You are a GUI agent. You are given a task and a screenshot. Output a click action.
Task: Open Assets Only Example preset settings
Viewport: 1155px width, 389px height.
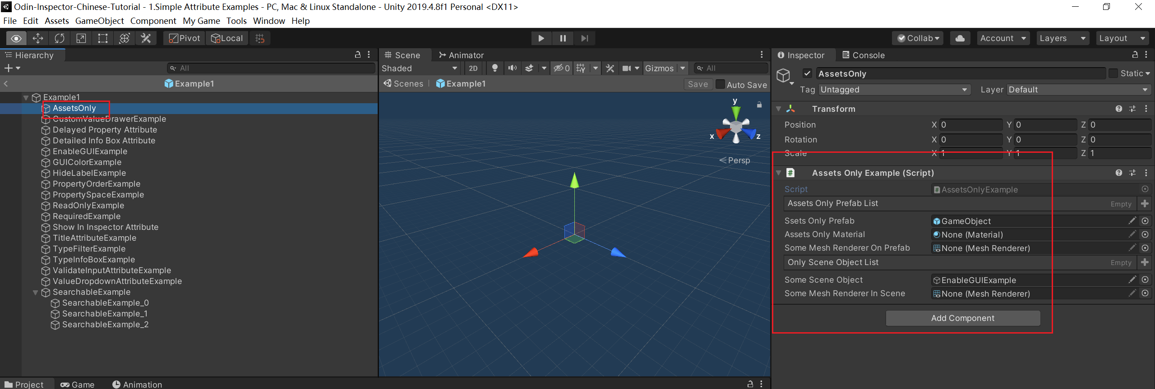coord(1132,173)
